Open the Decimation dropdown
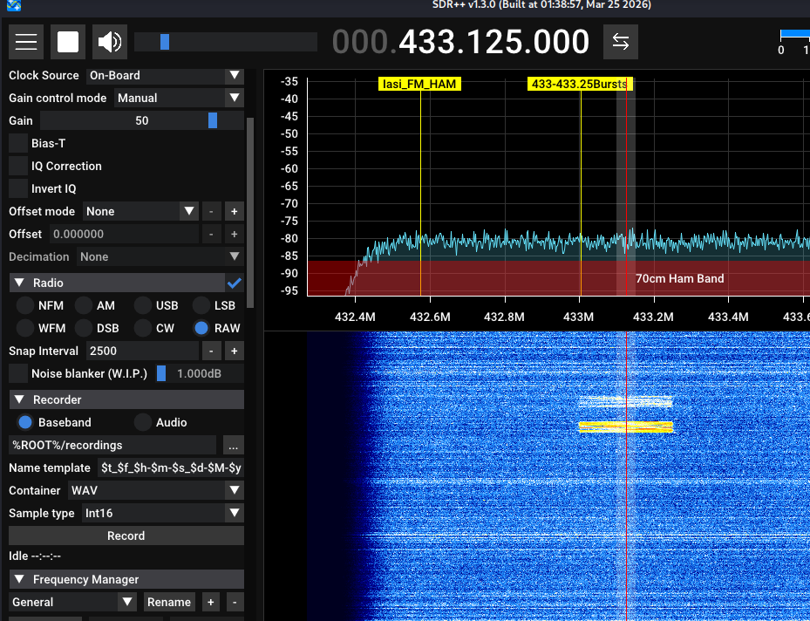This screenshot has height=621, width=810. 160,257
